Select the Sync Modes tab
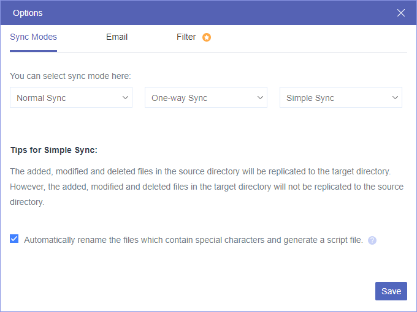Screen dimensions: 417x312 pos(33,37)
